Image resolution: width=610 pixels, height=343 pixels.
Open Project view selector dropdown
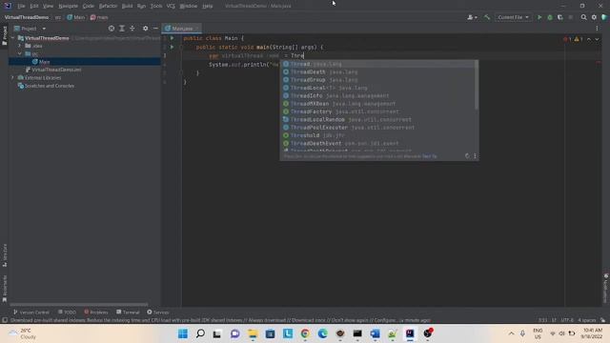30,29
